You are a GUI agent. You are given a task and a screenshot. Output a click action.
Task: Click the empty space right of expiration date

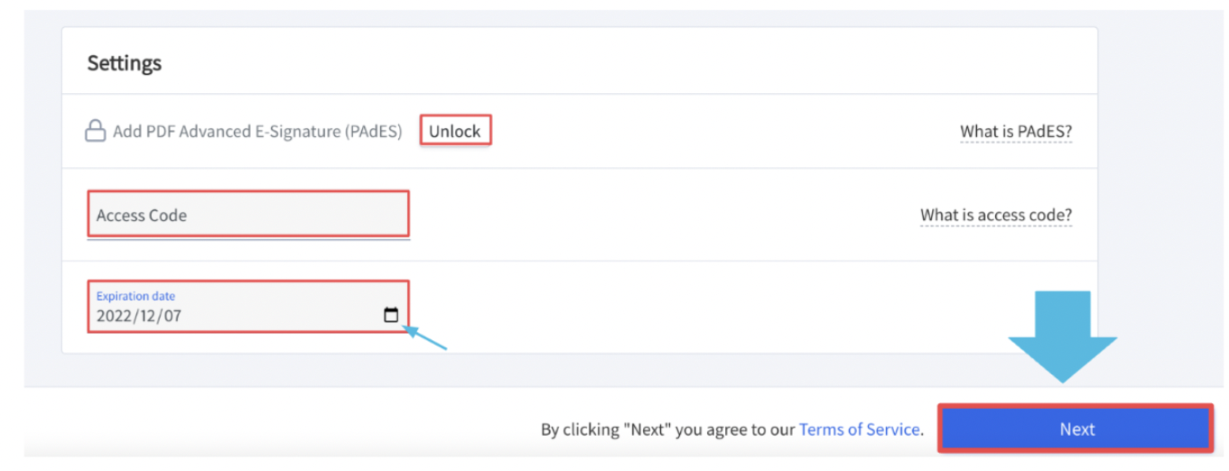click(x=750, y=307)
